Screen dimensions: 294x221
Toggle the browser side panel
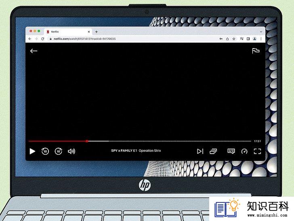248,39
